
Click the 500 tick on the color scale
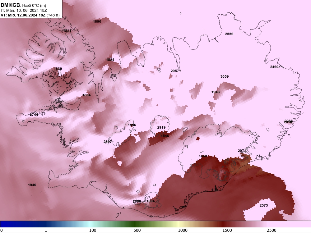tap(137, 230)
